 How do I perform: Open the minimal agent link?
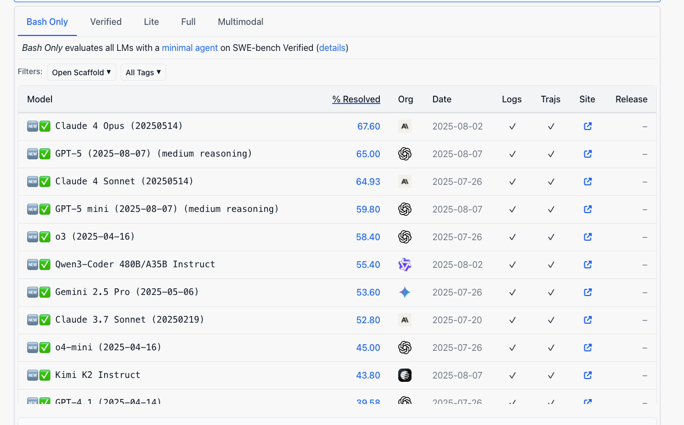pos(190,48)
